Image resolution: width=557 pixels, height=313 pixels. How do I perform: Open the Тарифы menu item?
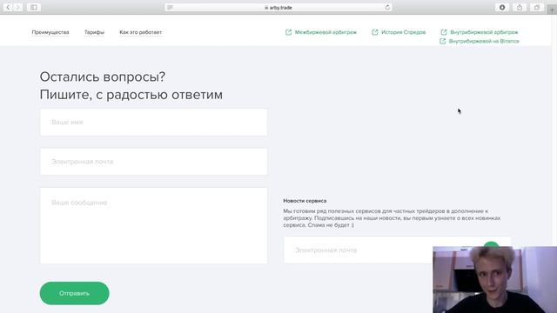tap(94, 32)
